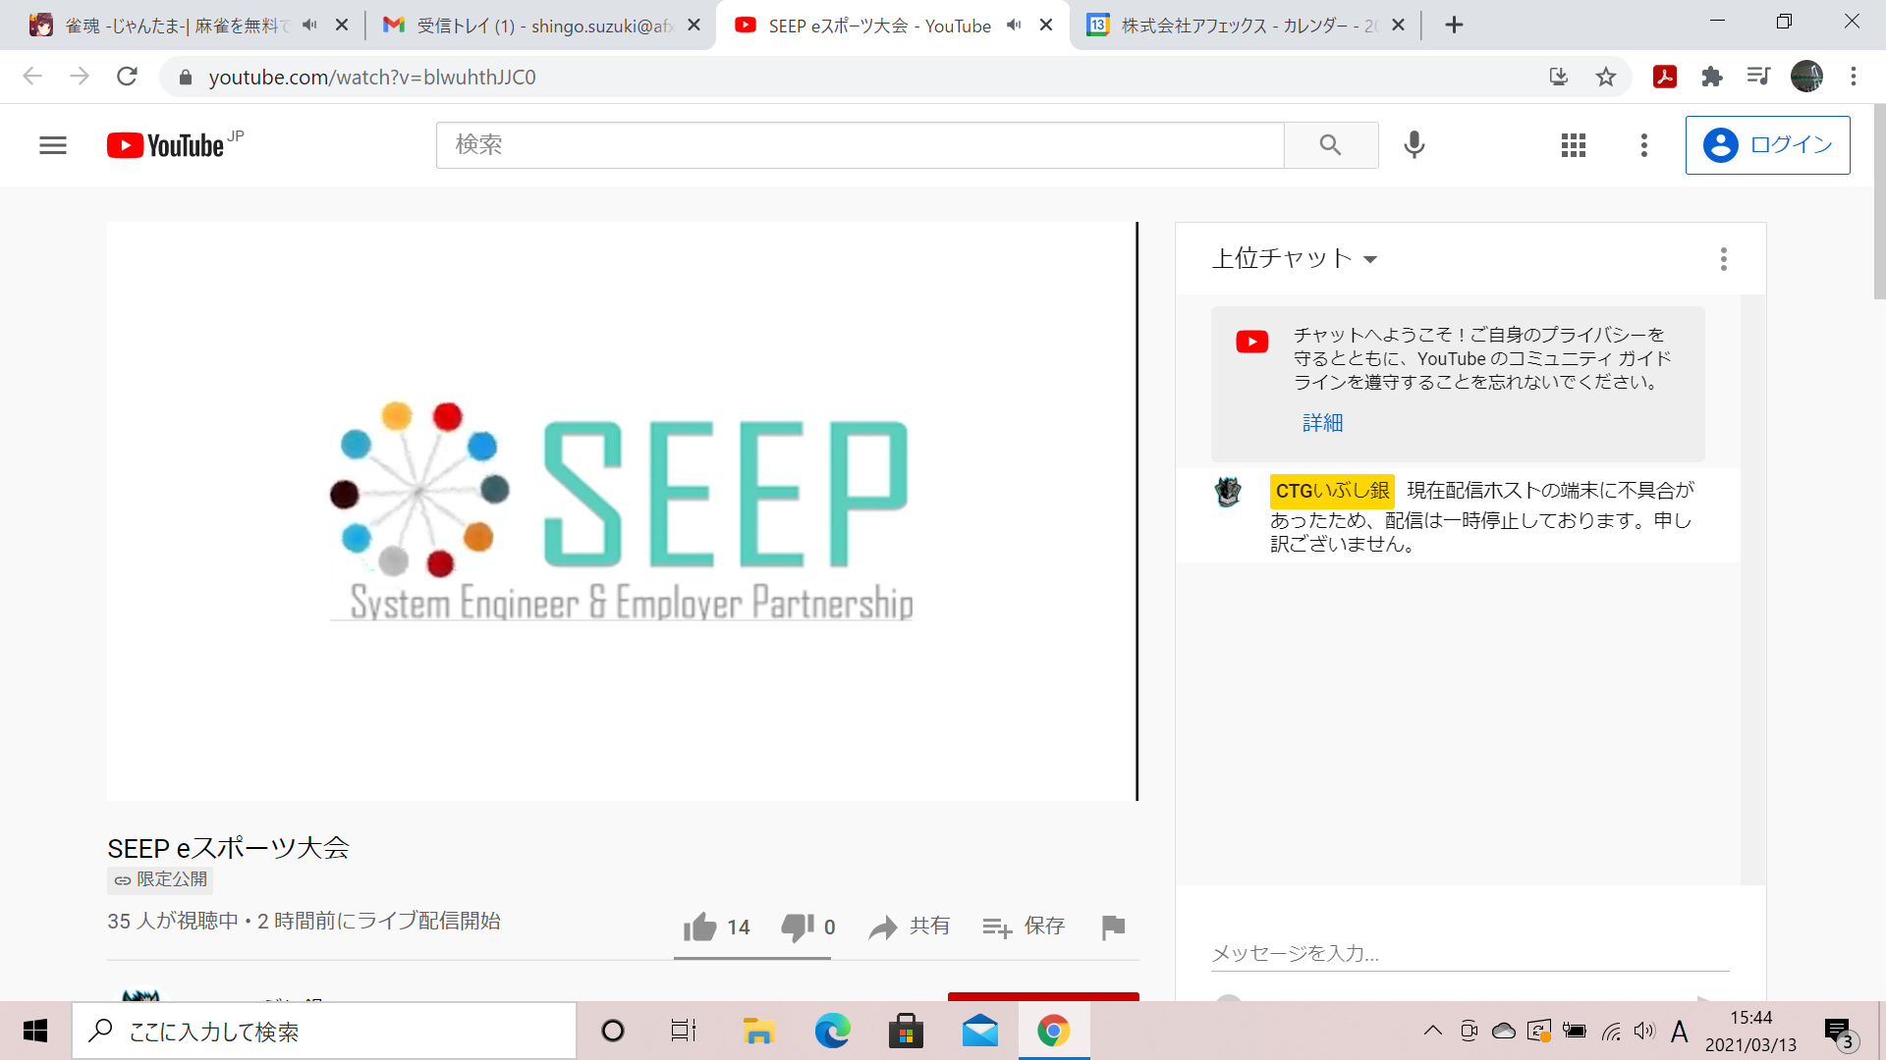Image resolution: width=1886 pixels, height=1060 pixels.
Task: Open Microsoft Store from taskbar
Action: coord(906,1032)
